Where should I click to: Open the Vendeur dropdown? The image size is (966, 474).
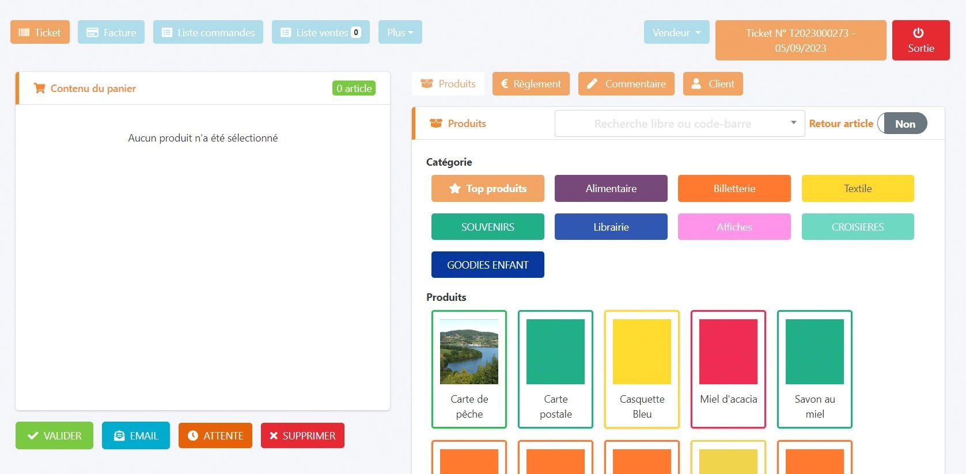pos(676,33)
